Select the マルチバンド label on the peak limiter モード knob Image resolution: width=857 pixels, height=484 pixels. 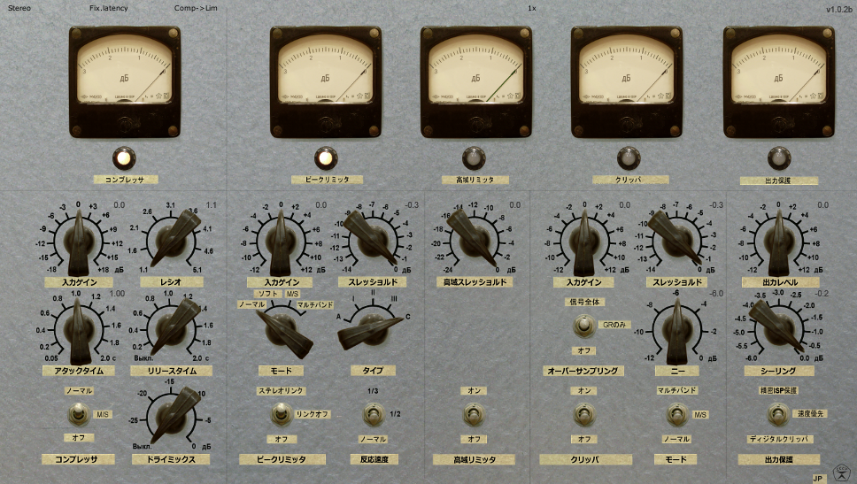pyautogui.click(x=315, y=304)
